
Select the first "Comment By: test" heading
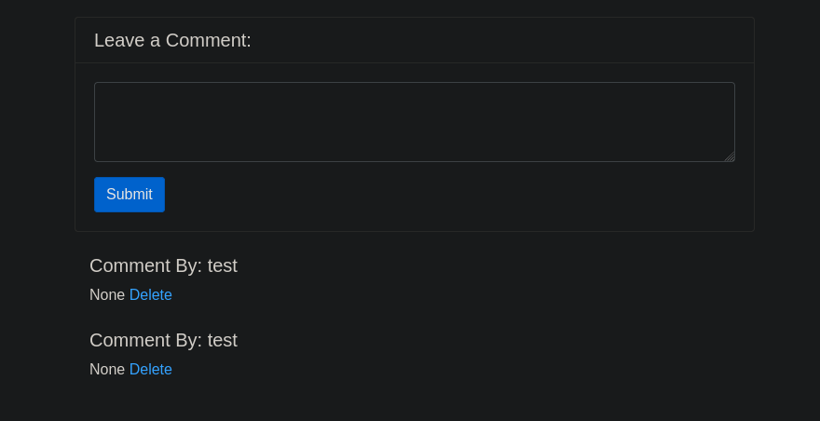163,265
